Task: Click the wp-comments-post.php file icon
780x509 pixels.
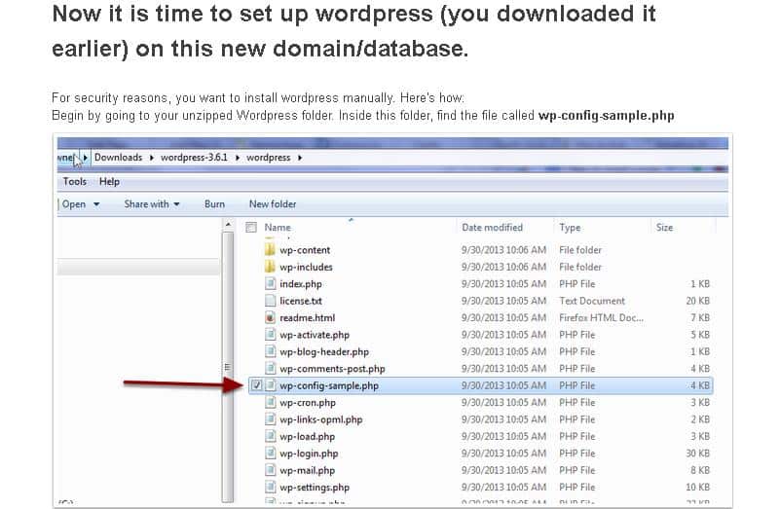Action: (270, 368)
